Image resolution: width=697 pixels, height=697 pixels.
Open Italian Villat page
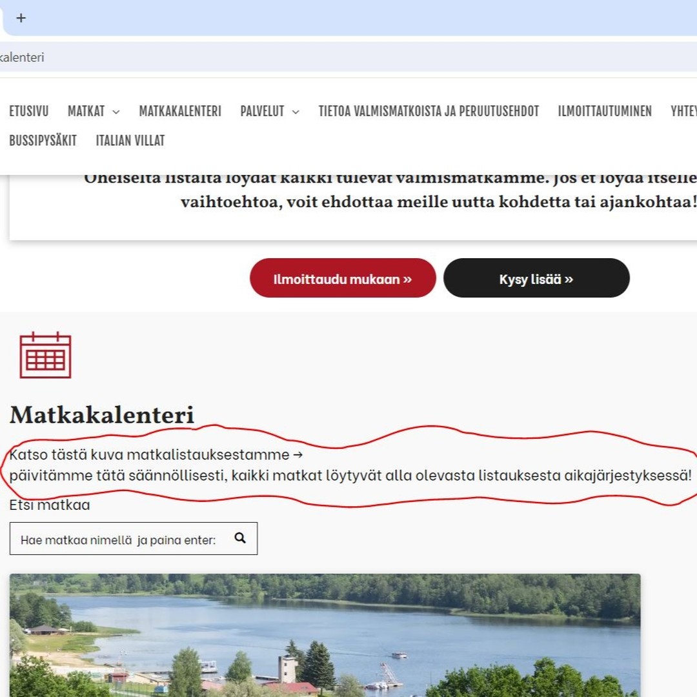[x=130, y=141]
